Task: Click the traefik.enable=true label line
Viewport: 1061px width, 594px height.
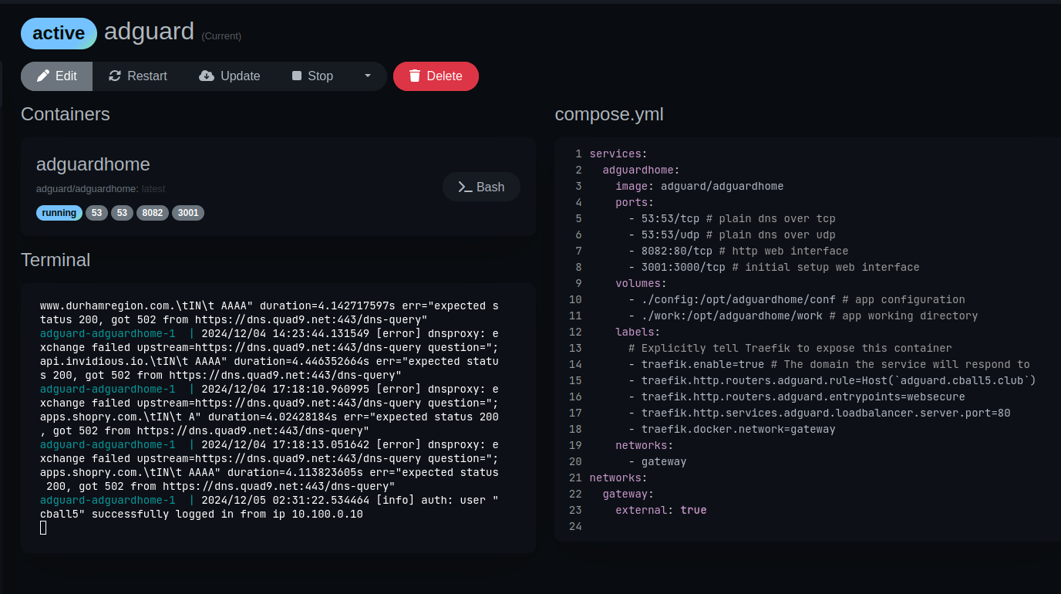Action: tap(829, 364)
